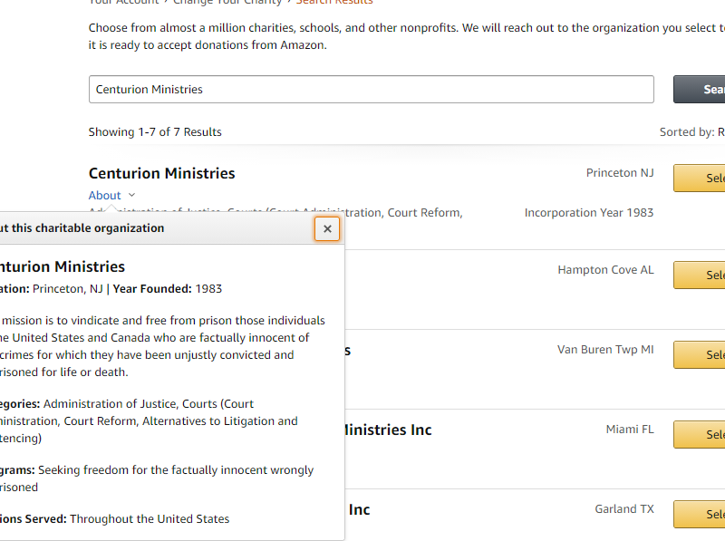Click the 'Princeton NJ' location text

click(620, 173)
